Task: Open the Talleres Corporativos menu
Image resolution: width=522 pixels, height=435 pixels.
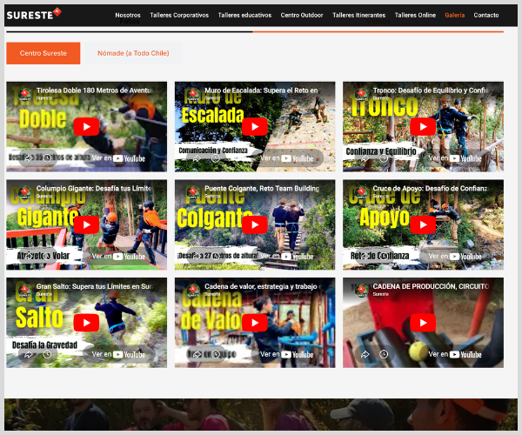Action: (x=179, y=15)
